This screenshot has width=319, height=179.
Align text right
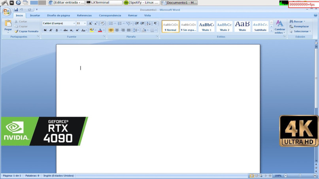(x=123, y=30)
